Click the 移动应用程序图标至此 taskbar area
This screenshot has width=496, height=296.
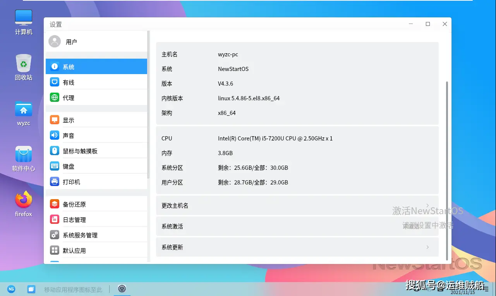point(73,289)
